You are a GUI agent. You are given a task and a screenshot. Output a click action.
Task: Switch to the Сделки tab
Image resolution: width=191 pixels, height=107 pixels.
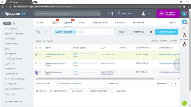68,23
